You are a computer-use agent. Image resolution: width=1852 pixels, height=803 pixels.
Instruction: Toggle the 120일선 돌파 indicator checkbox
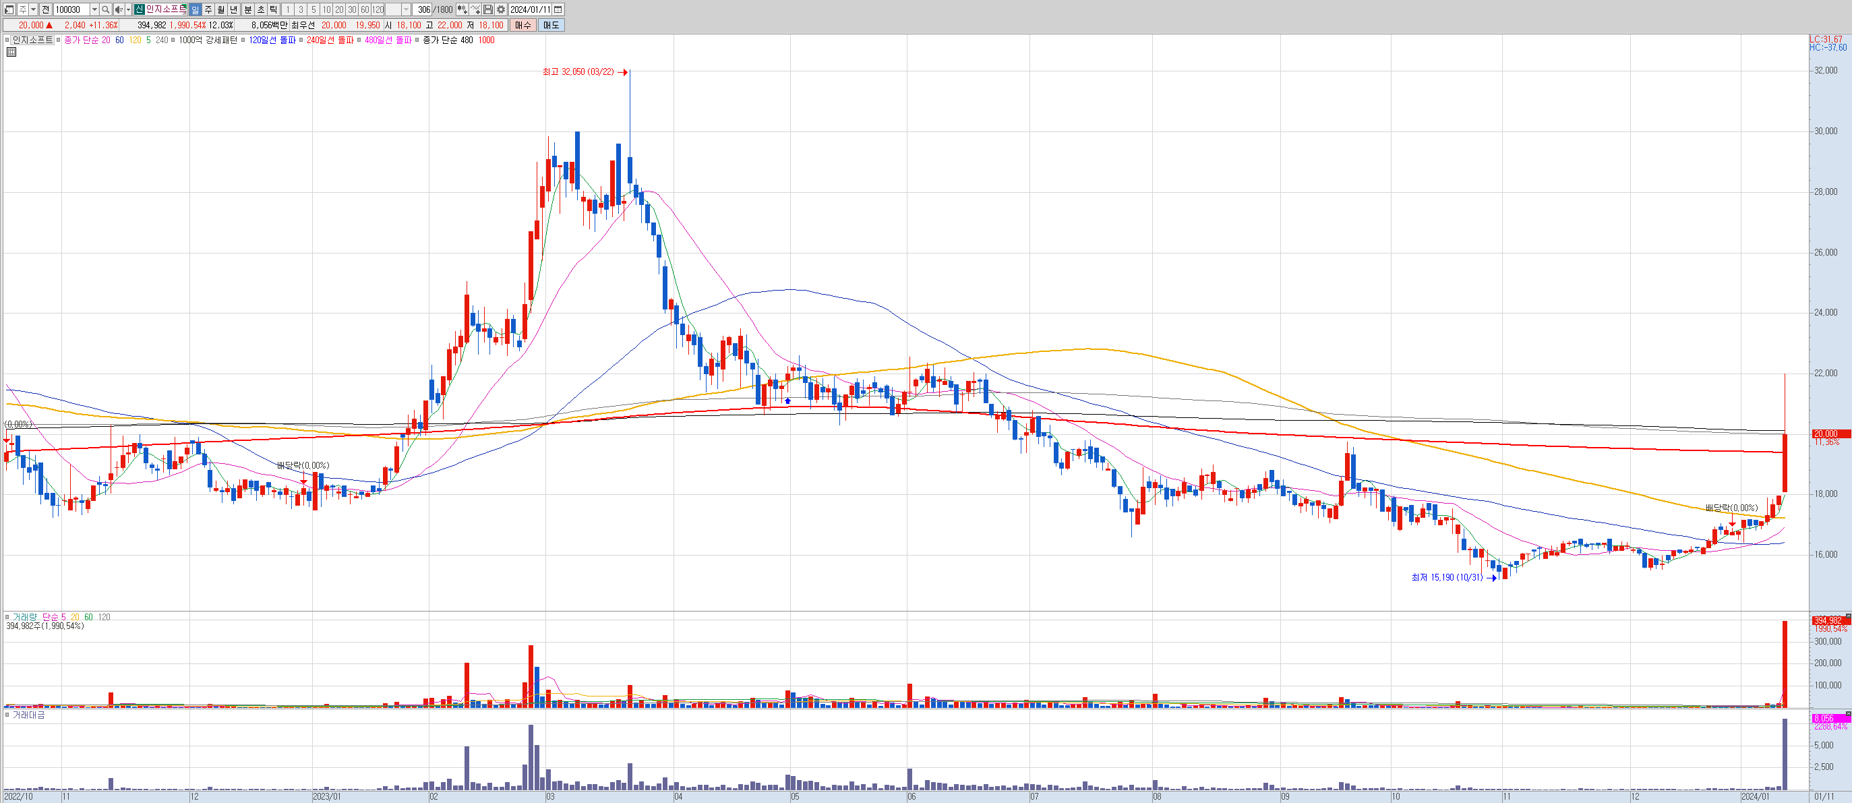[244, 40]
